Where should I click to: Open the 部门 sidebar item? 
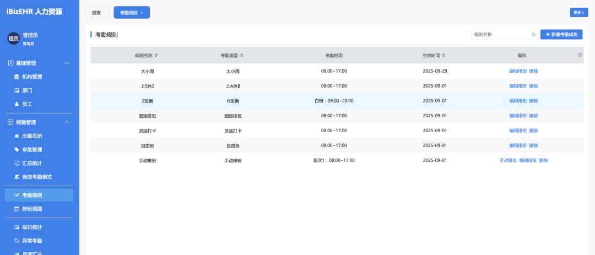click(x=27, y=90)
